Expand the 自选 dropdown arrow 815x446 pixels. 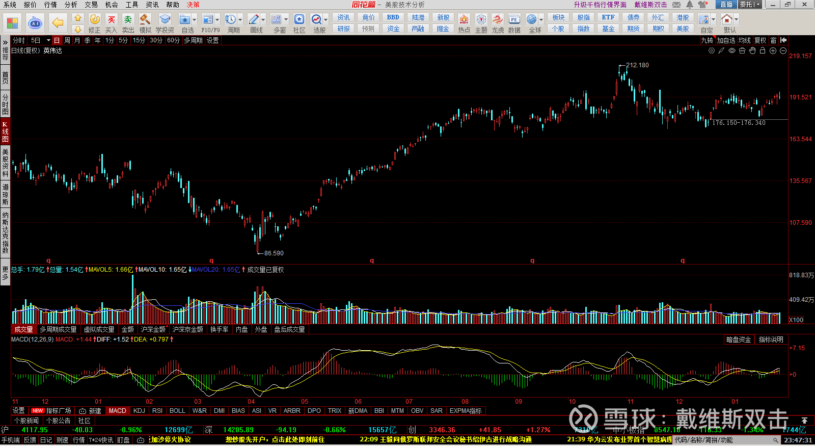coord(195,20)
